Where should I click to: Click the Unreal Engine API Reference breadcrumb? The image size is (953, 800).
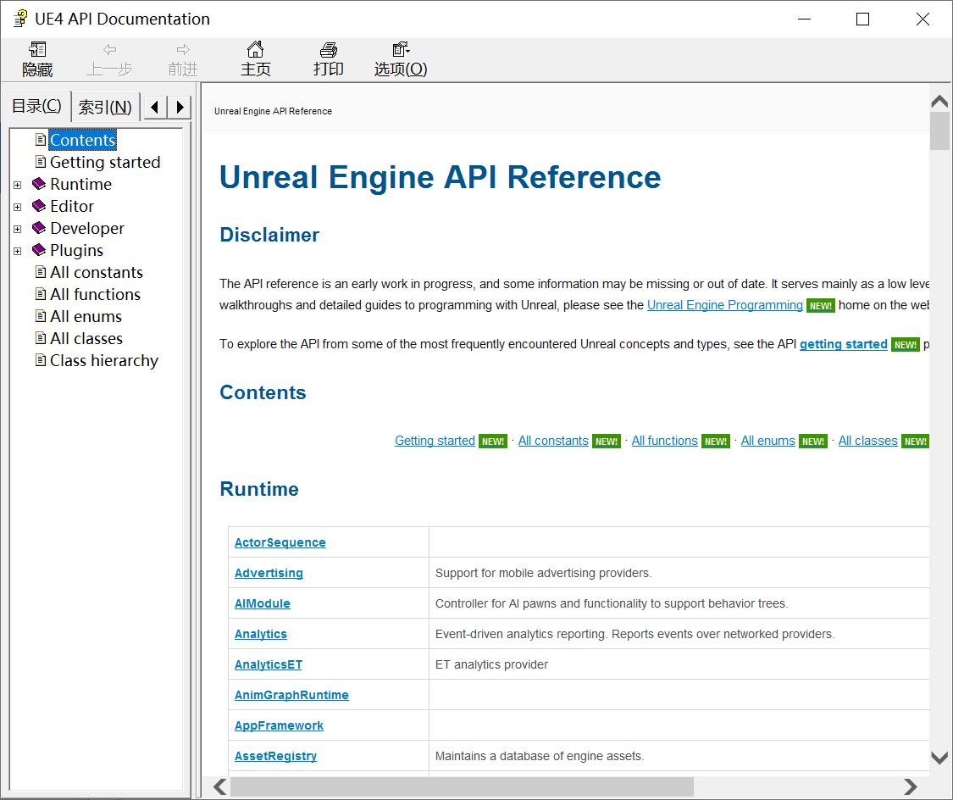point(273,111)
